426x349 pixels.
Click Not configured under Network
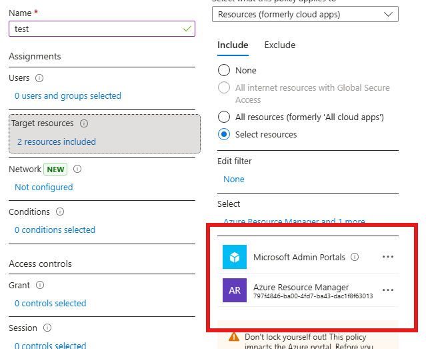pyautogui.click(x=44, y=187)
